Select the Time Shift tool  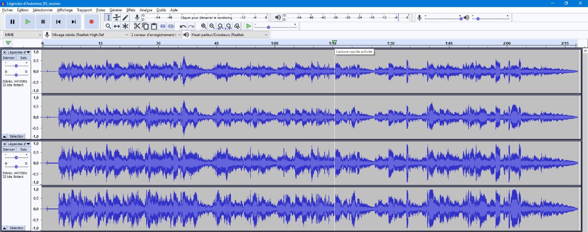pos(117,26)
